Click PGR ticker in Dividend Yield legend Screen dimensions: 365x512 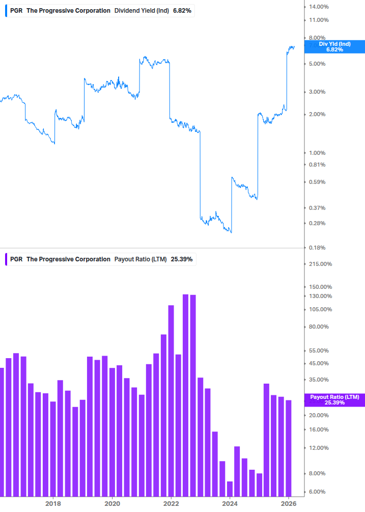(16, 11)
